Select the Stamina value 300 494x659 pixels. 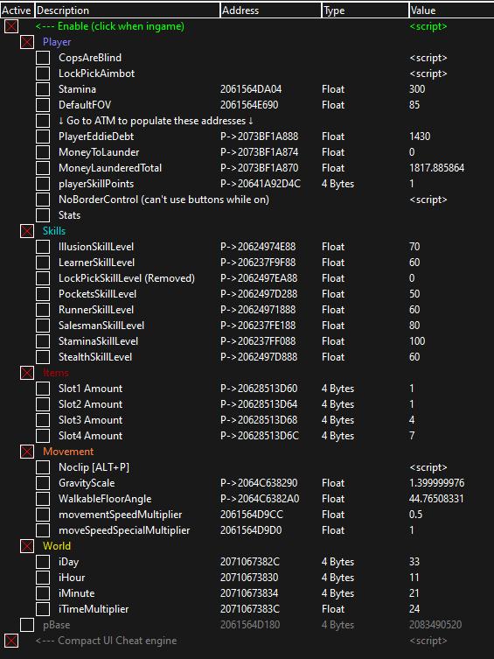pos(417,89)
